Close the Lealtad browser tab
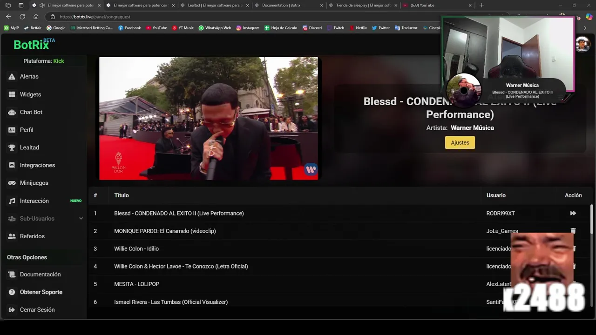This screenshot has width=596, height=335. (x=247, y=5)
